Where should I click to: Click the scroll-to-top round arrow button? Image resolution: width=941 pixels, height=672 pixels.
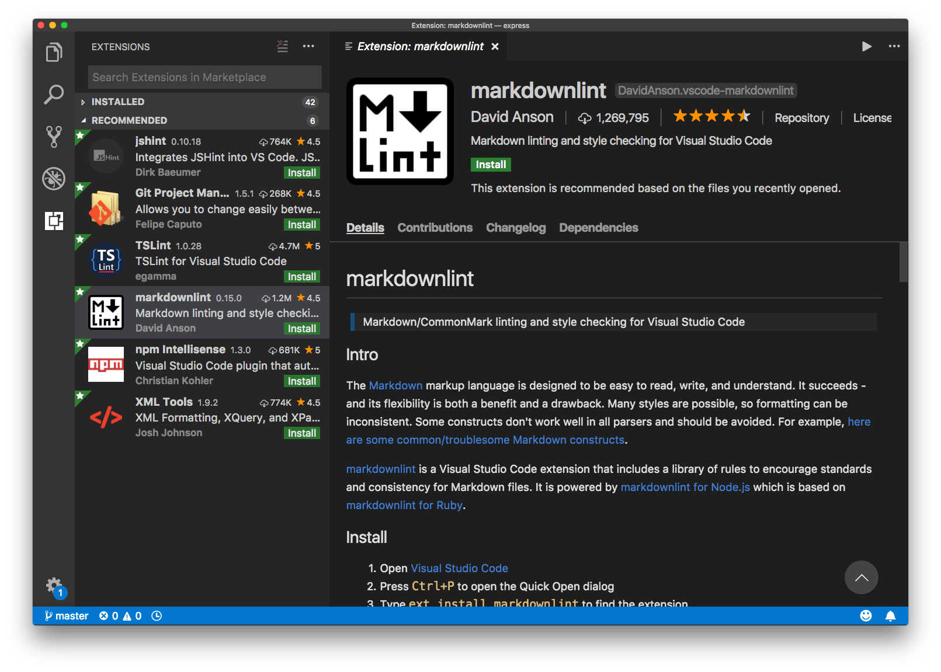tap(861, 578)
